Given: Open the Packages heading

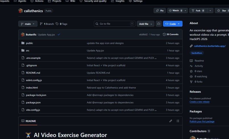Looking at the screenshot, I should coord(196,111).
